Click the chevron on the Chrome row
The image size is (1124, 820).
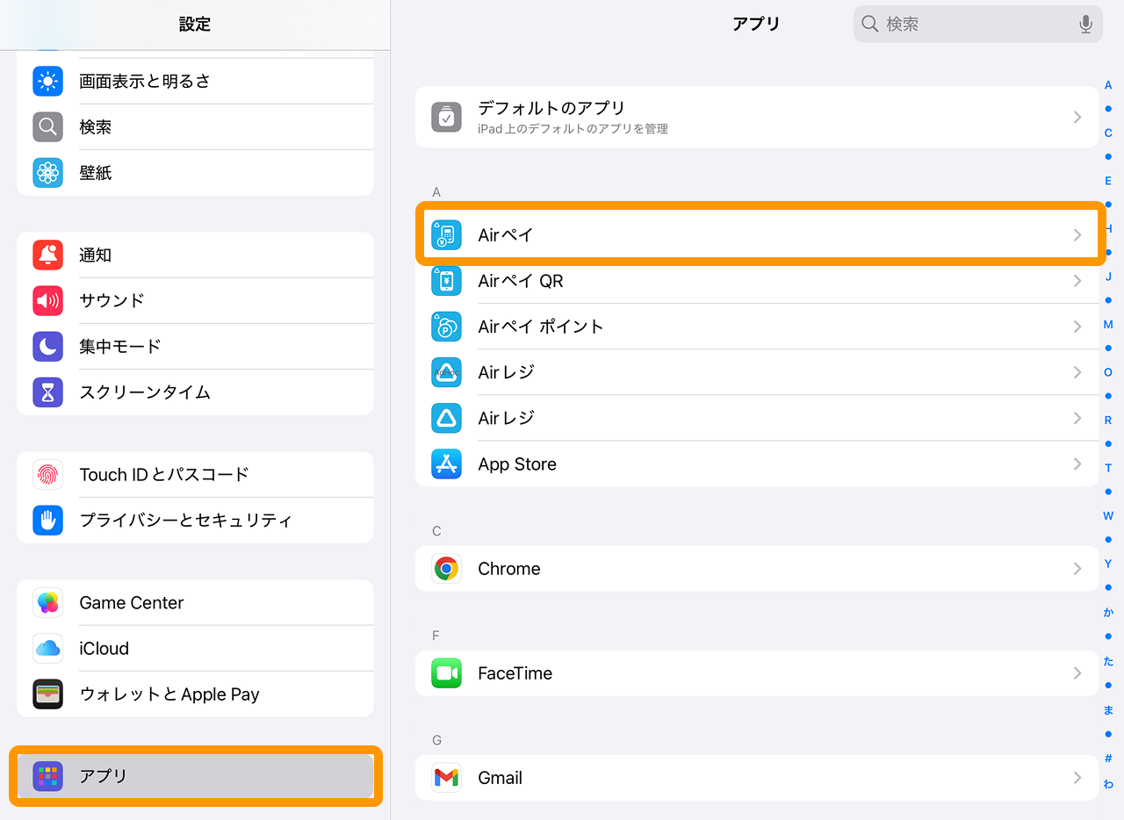(1077, 569)
